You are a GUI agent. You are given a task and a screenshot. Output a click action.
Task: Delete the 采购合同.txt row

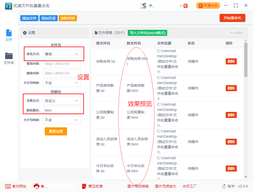[x=231, y=61]
